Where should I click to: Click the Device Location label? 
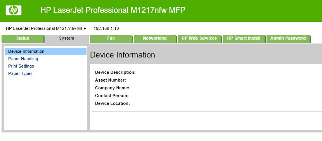click(x=113, y=104)
